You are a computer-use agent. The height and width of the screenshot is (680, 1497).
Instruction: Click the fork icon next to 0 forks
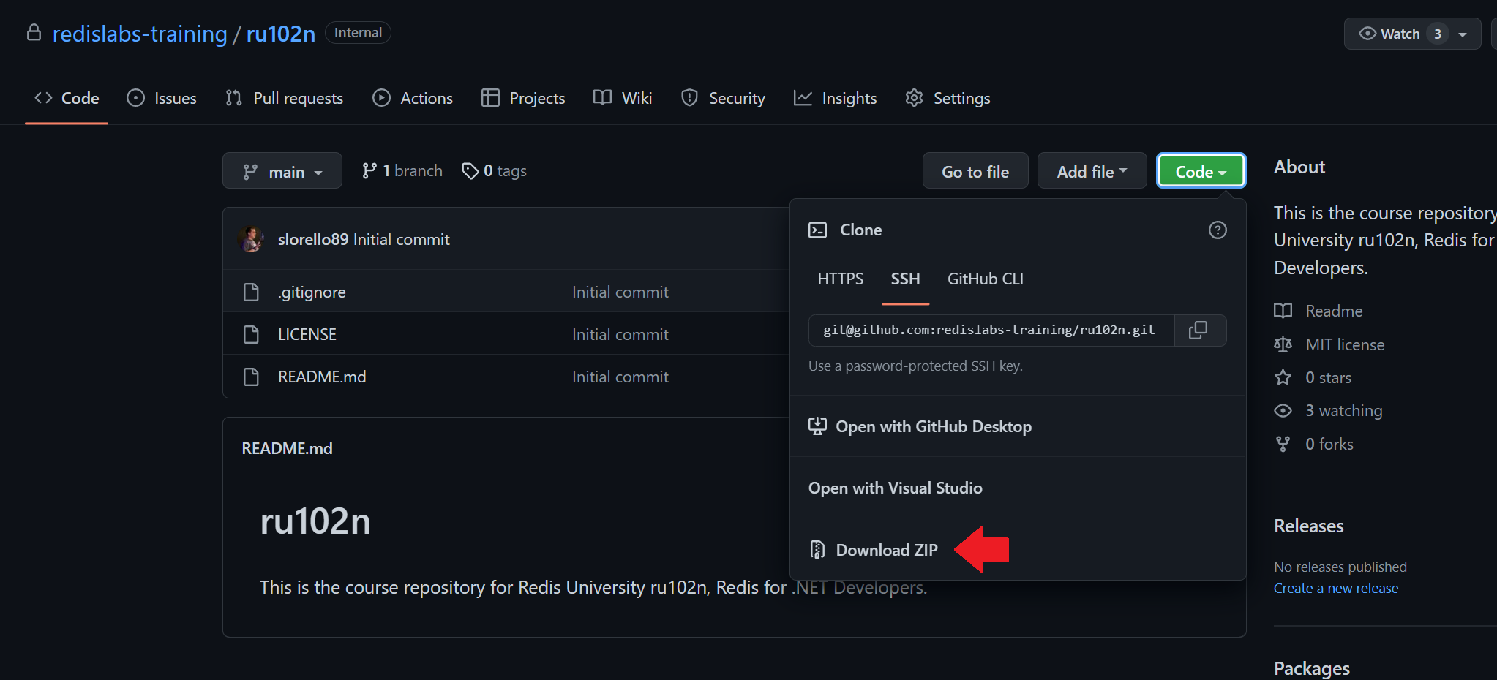1283,444
